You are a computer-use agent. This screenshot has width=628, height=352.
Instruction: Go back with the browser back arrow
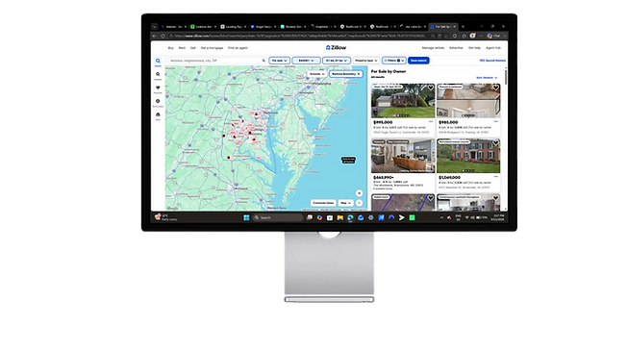[x=155, y=36]
